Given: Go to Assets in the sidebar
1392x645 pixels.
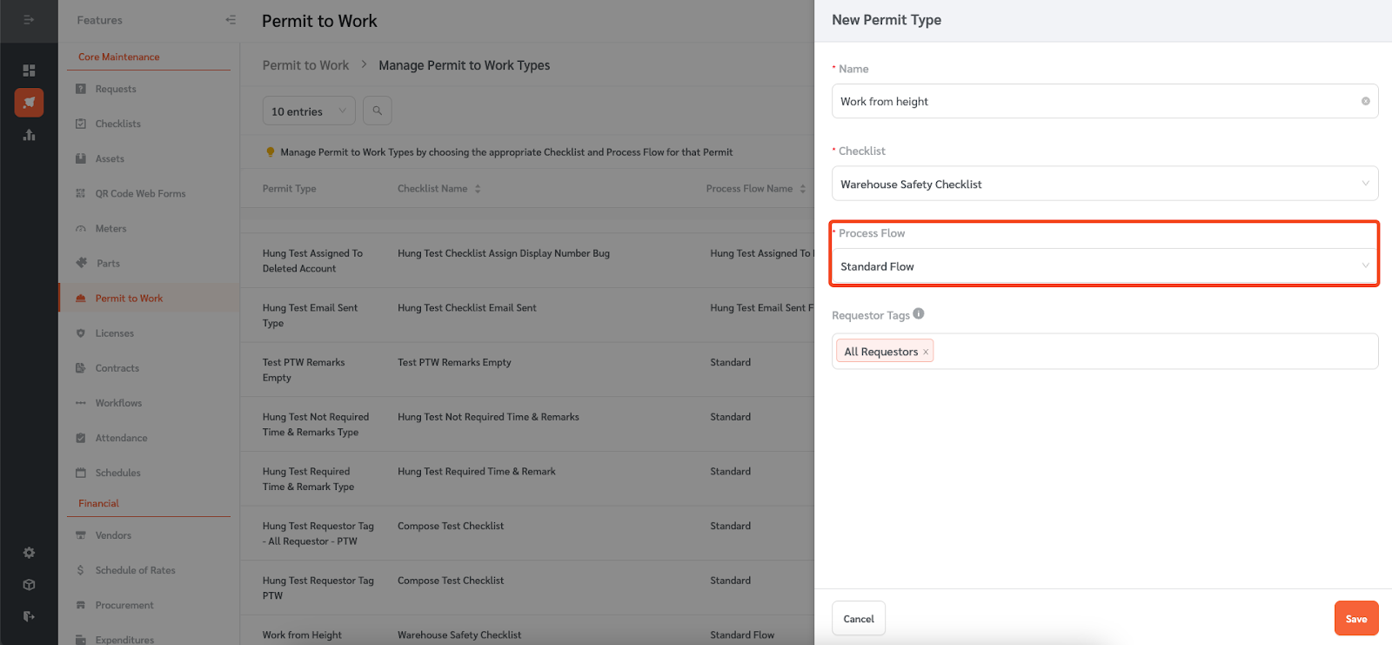Looking at the screenshot, I should [110, 158].
